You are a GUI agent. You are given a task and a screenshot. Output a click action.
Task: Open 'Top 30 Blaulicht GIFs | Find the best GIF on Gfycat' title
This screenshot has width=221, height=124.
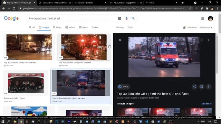[153, 94]
